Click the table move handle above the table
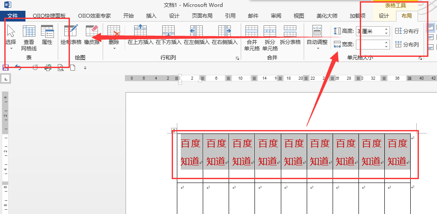Screen dimensions: 437x214 click(174, 130)
